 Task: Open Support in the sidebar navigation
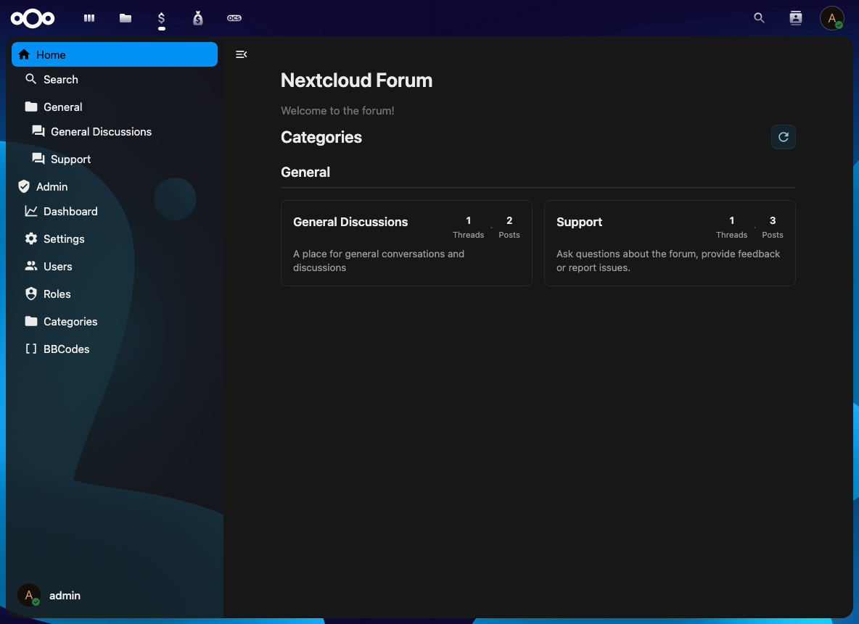[70, 159]
